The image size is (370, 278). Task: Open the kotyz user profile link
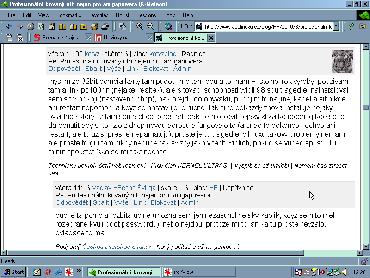point(92,54)
